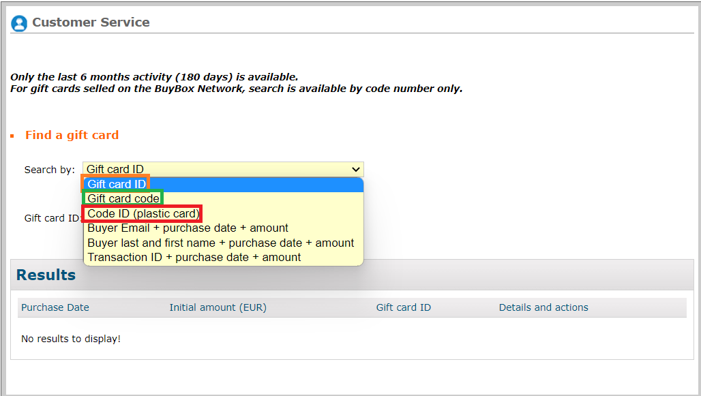The width and height of the screenshot is (701, 396).
Task: Click the Customer Service page heading
Action: pos(91,22)
